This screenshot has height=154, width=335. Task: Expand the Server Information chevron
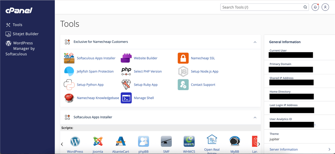click(x=329, y=149)
